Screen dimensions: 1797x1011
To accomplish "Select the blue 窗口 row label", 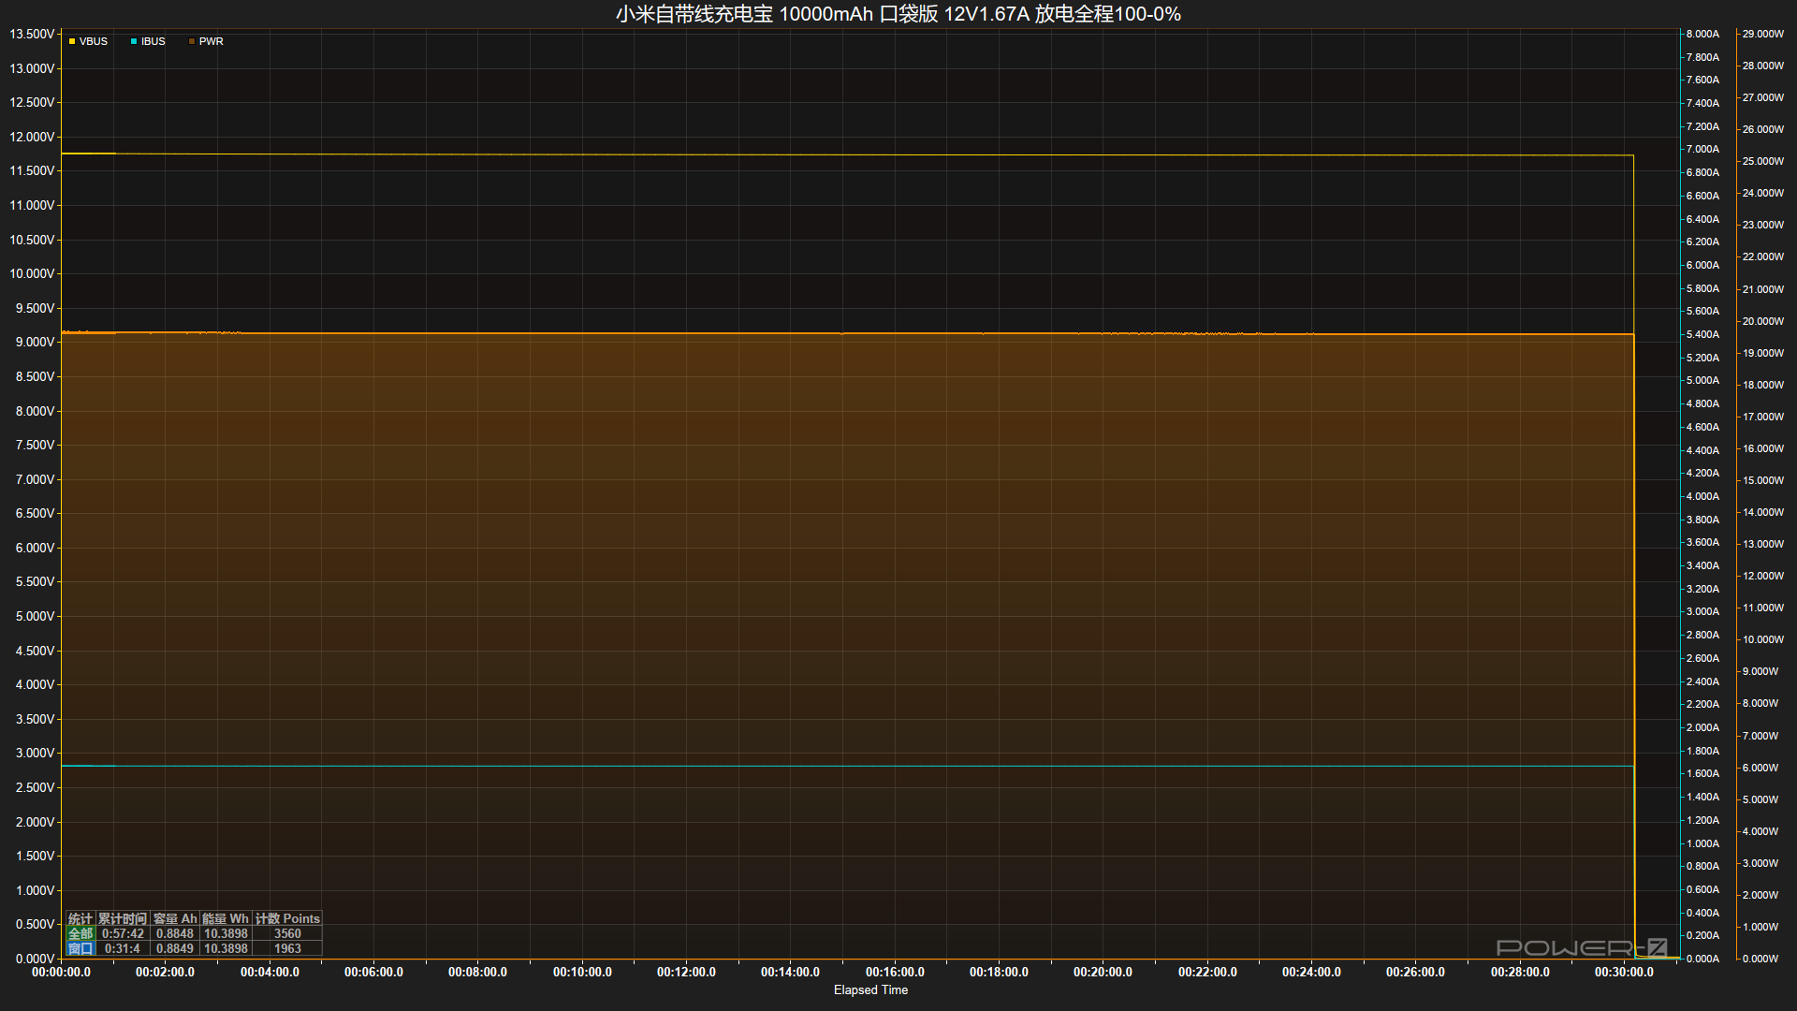I will click(80, 948).
